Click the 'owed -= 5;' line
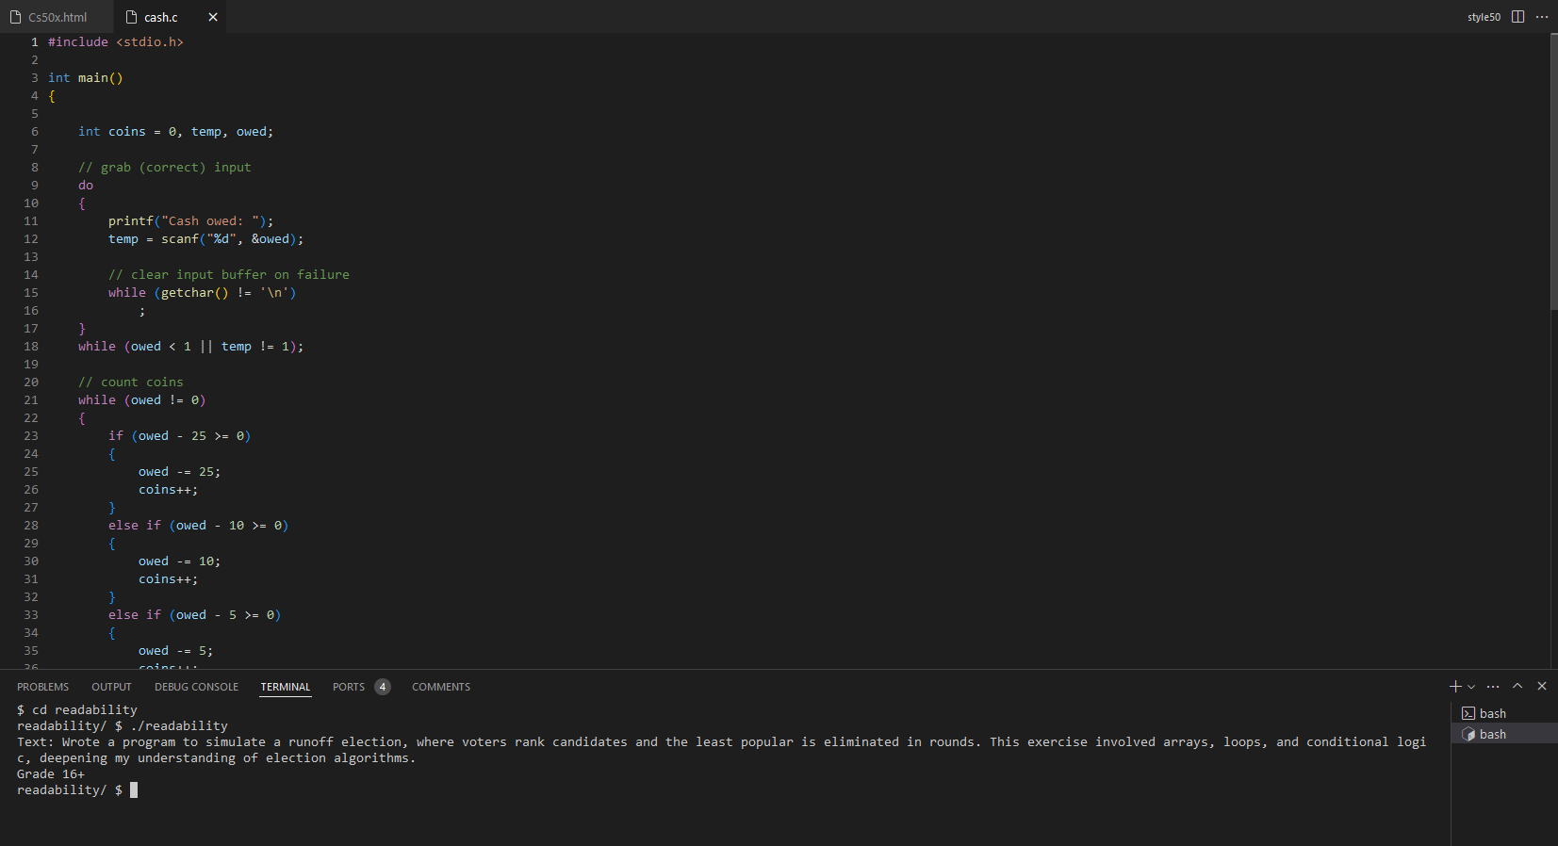The image size is (1558, 846). click(x=175, y=651)
